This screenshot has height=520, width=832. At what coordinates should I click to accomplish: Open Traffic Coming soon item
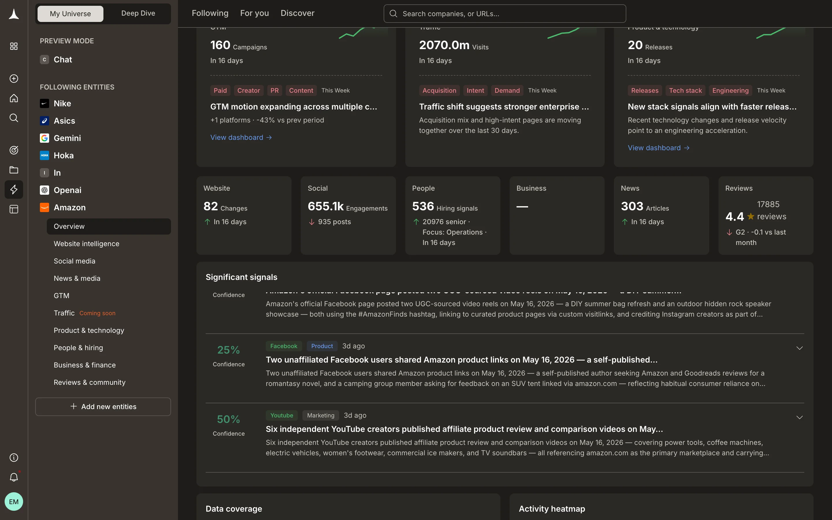[109, 313]
